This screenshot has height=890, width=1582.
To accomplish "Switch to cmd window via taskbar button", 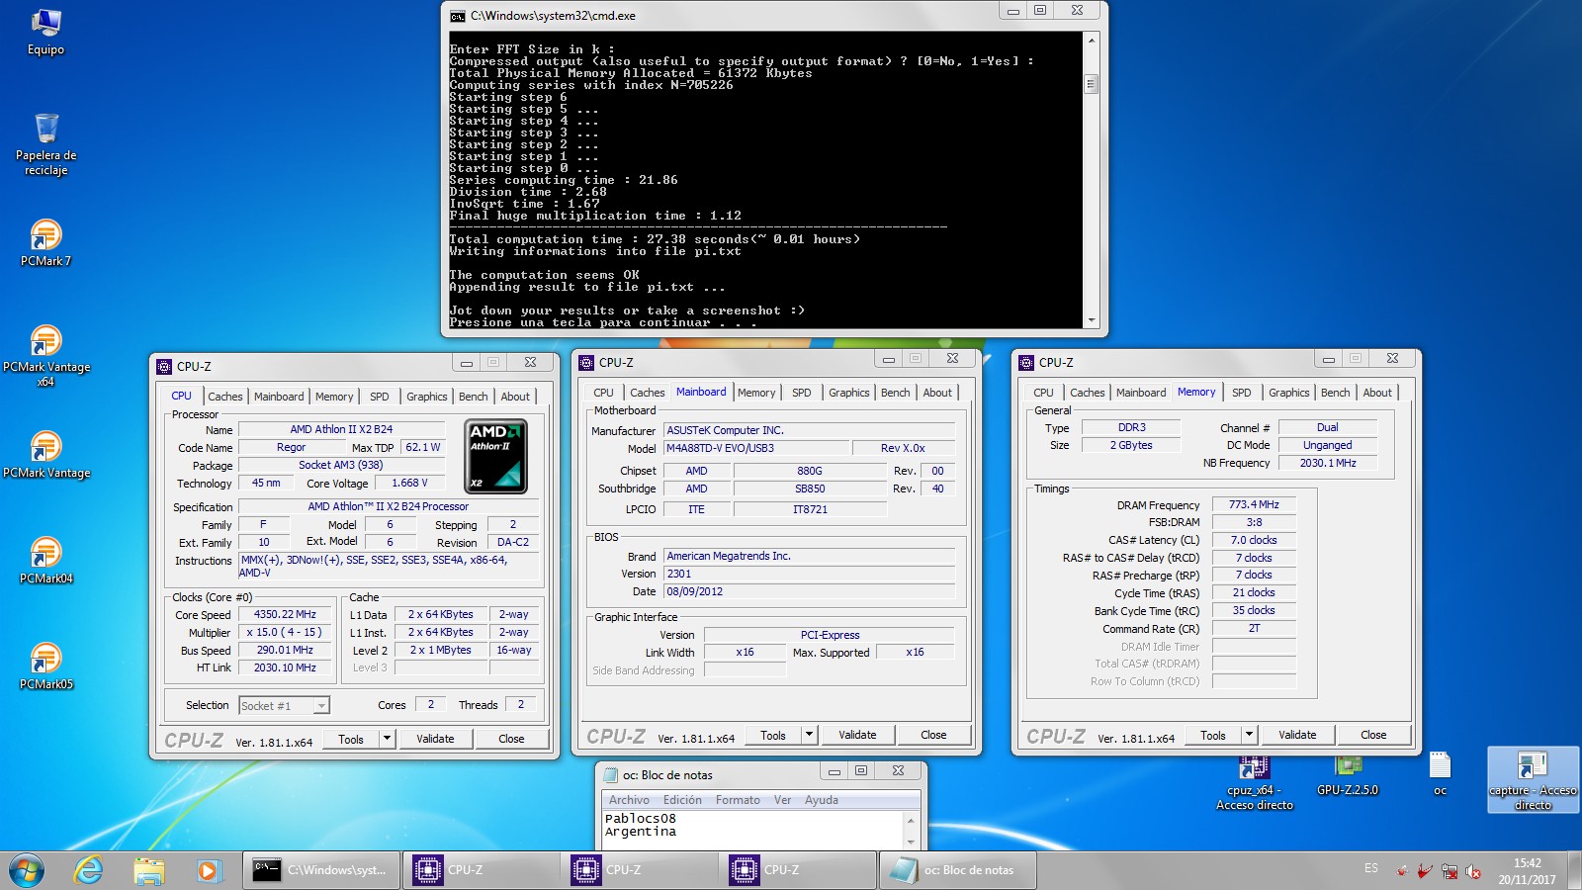I will 321,870.
